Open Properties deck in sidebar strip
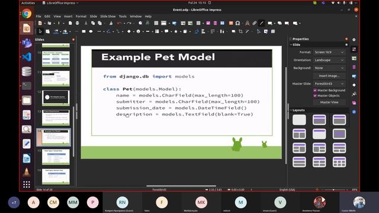The height and width of the screenshot is (213, 379). 354,49
